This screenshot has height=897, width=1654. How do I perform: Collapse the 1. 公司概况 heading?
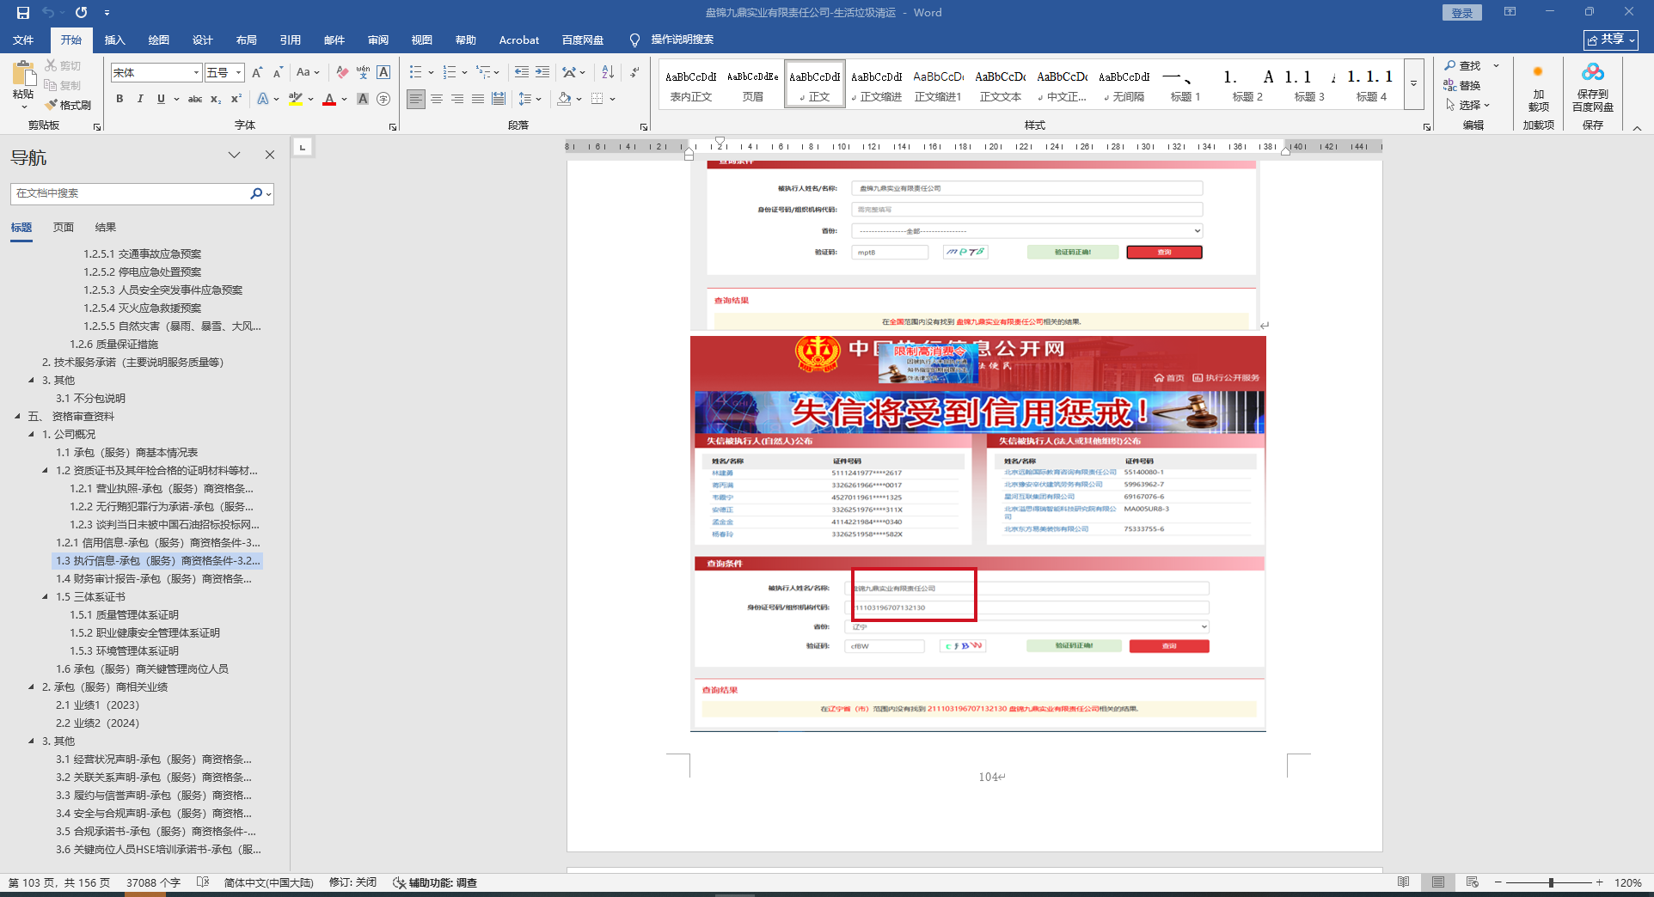pyautogui.click(x=32, y=435)
